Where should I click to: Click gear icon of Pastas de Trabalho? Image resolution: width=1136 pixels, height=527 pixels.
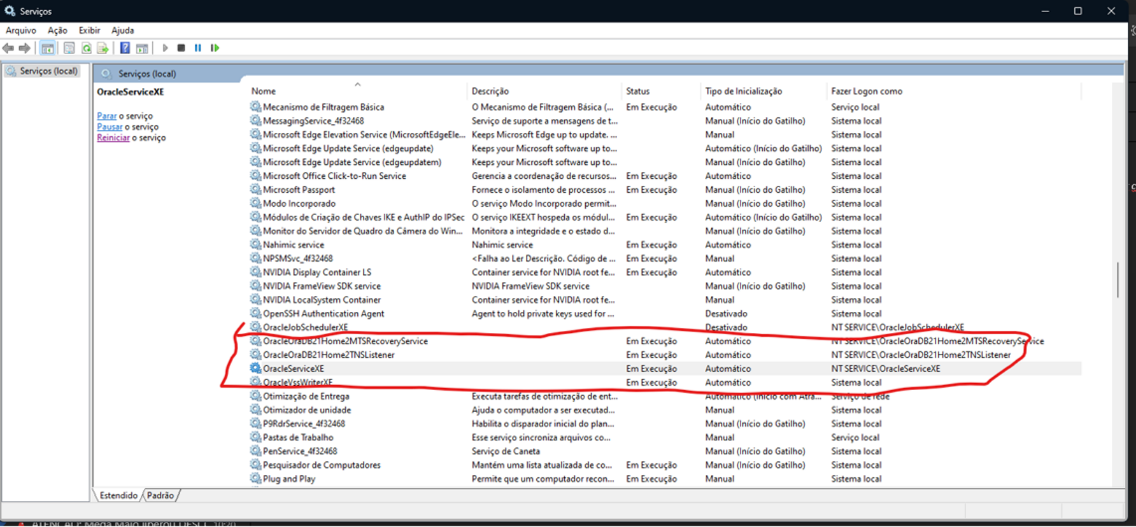[255, 437]
